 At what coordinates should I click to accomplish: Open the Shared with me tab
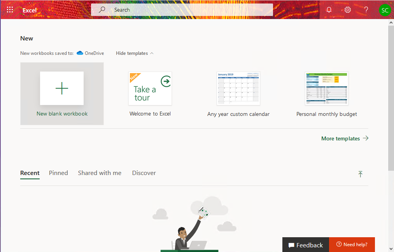pos(100,173)
